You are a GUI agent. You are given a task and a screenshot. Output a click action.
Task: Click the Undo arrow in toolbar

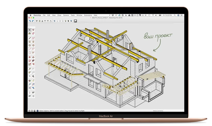click(30, 21)
